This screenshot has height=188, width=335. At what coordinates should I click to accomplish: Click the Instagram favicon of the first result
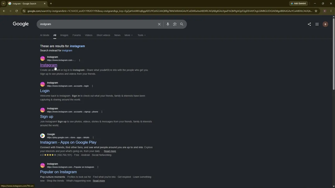click(x=42, y=58)
